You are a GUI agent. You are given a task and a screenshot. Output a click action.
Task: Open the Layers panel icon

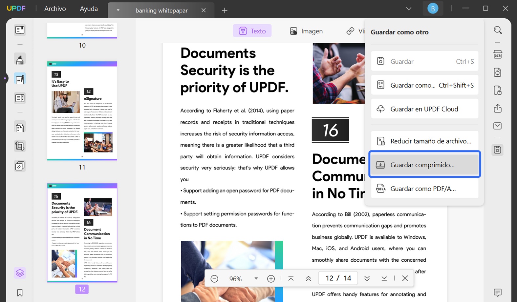click(20, 273)
